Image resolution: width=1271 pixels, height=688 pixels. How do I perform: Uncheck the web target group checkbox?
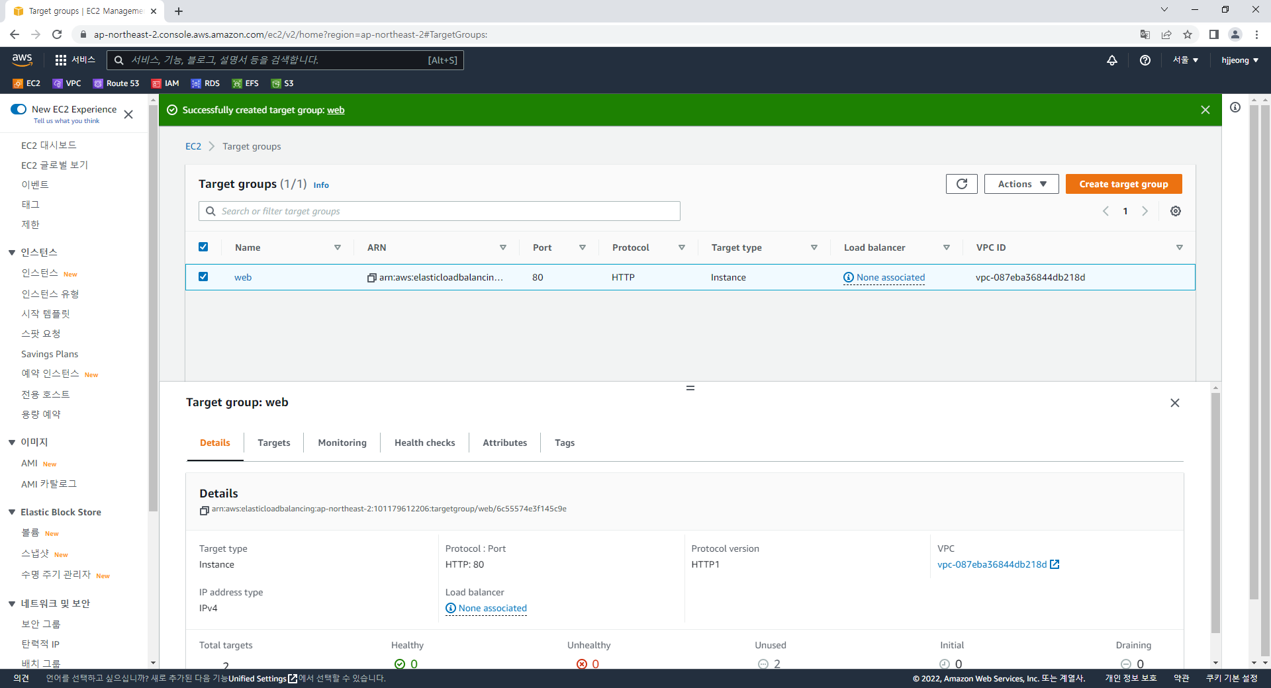pos(203,277)
